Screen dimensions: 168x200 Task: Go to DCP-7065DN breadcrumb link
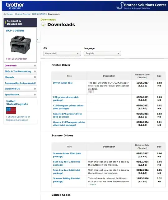point(39,14)
